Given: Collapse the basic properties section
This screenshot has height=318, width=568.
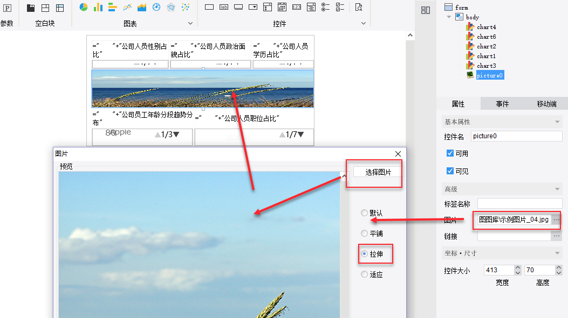Looking at the screenshot, I should click(557, 122).
